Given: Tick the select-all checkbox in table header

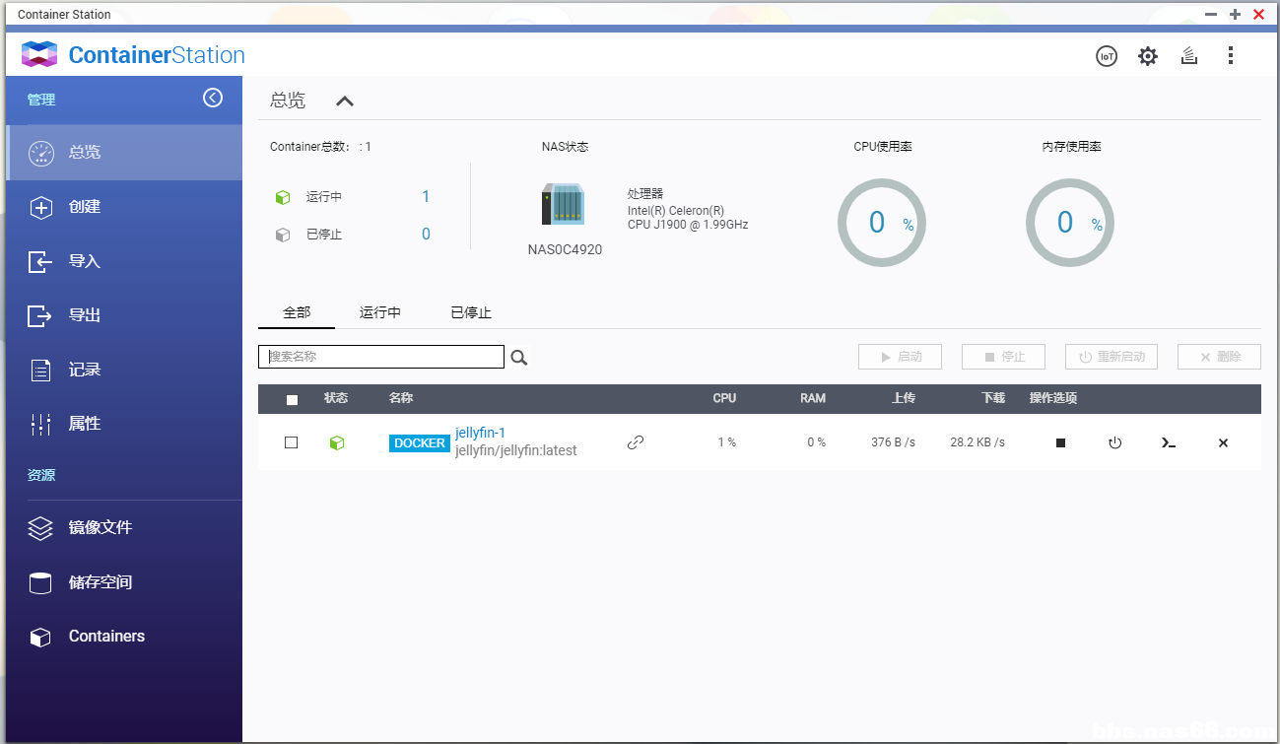Looking at the screenshot, I should [292, 399].
